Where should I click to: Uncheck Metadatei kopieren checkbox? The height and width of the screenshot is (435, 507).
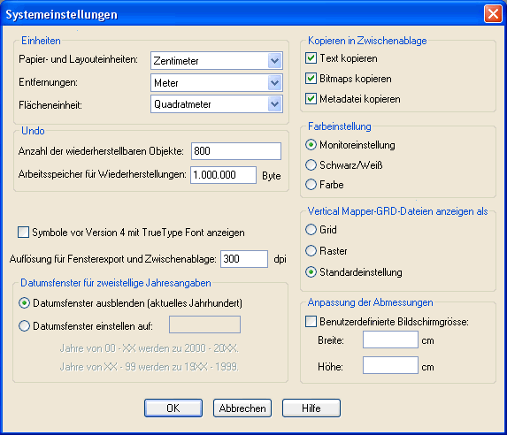coord(311,98)
